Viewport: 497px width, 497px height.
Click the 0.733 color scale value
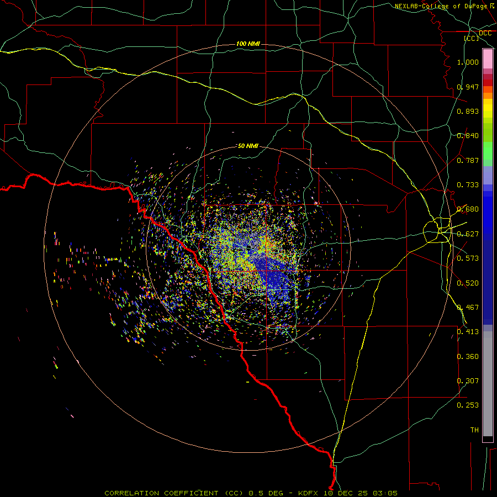pos(468,185)
